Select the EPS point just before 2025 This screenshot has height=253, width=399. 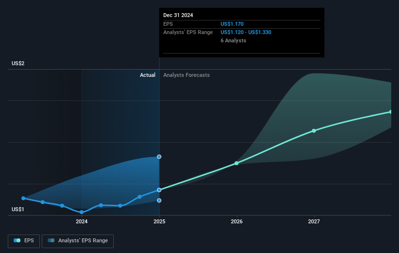click(139, 197)
